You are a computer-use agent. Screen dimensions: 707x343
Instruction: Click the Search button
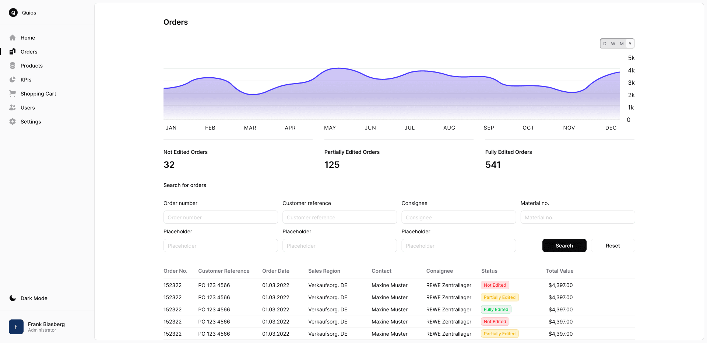[564, 245]
